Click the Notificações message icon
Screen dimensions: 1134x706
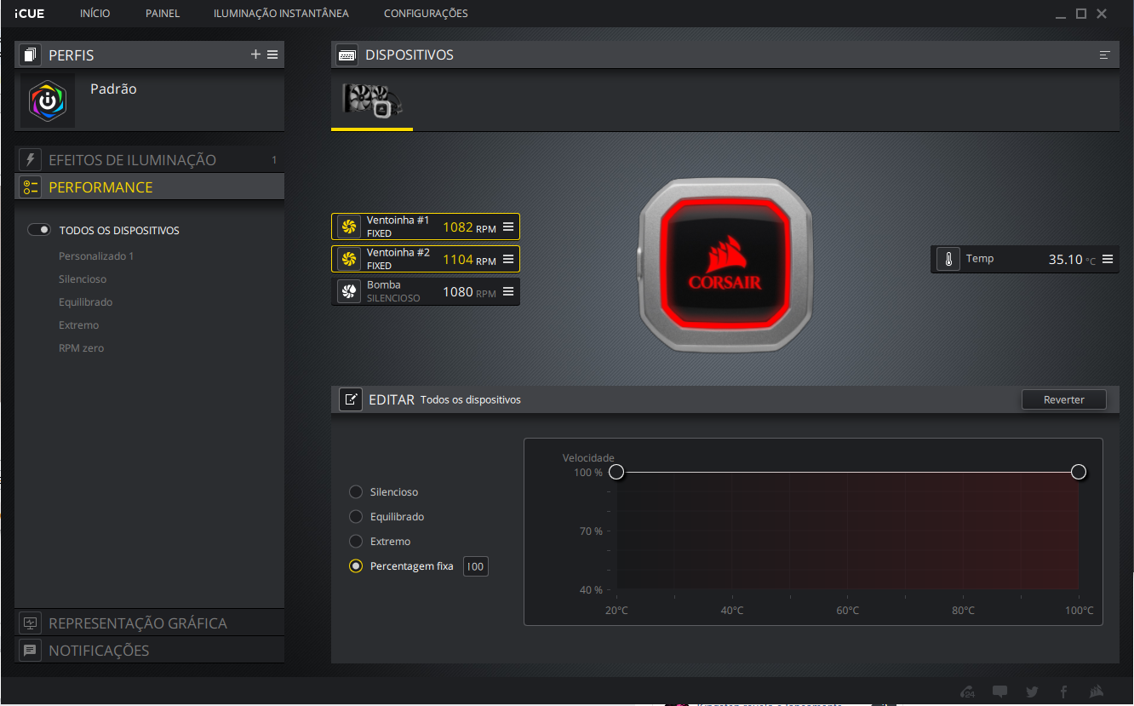(31, 650)
